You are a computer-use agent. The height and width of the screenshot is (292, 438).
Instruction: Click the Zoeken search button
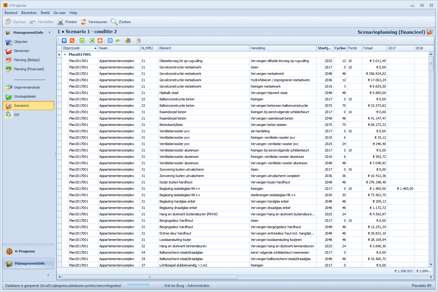coord(121,22)
